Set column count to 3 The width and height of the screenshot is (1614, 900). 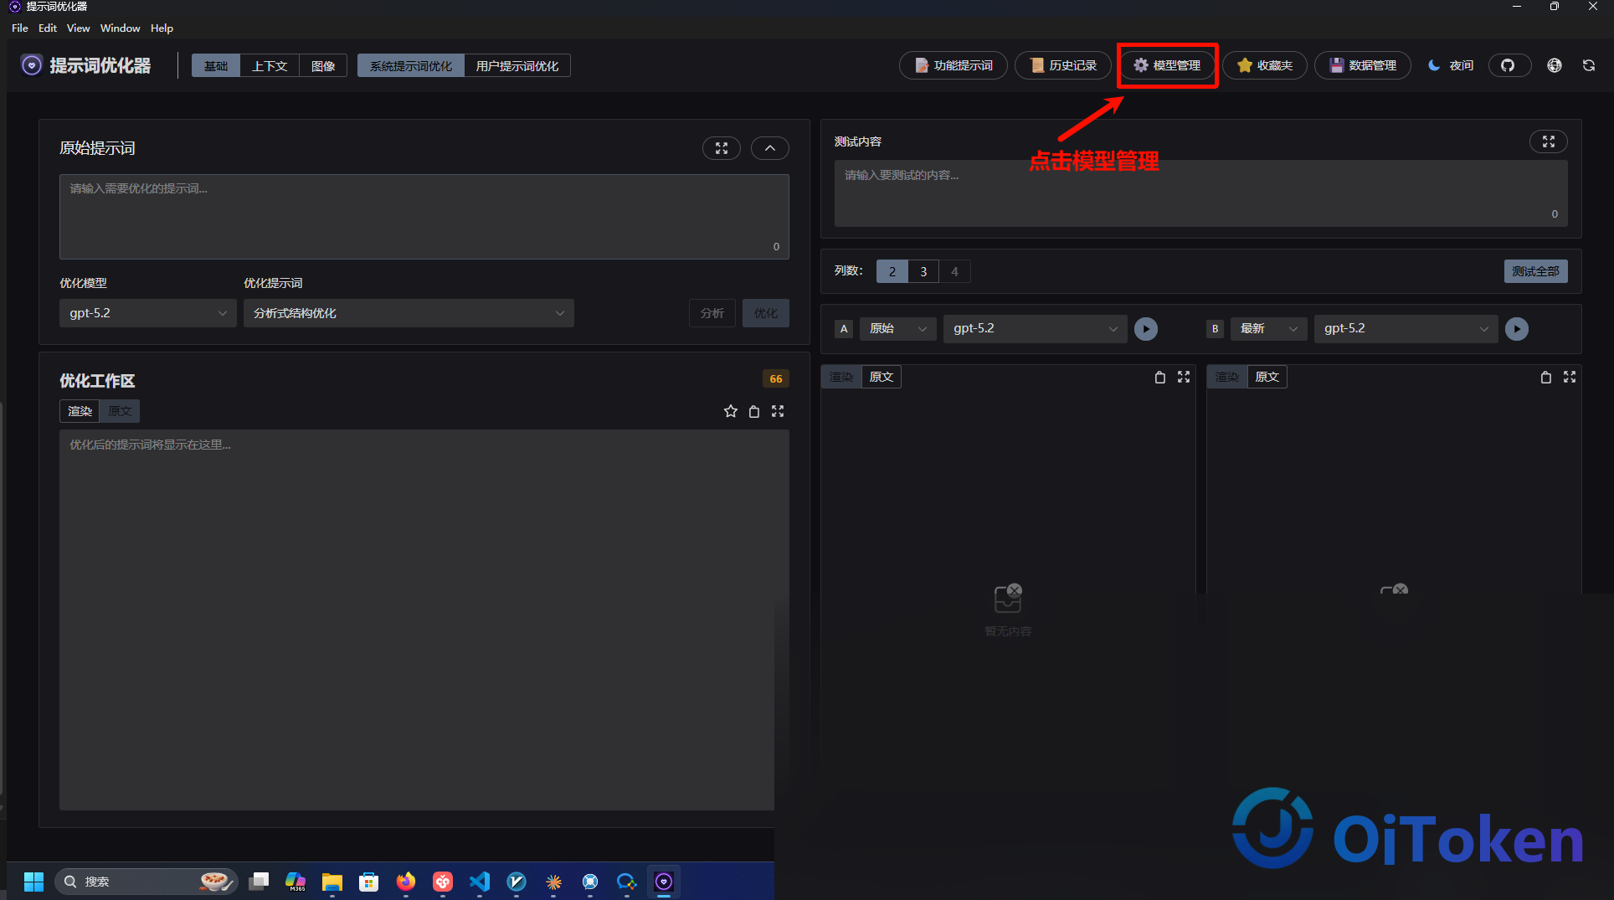[x=923, y=271]
